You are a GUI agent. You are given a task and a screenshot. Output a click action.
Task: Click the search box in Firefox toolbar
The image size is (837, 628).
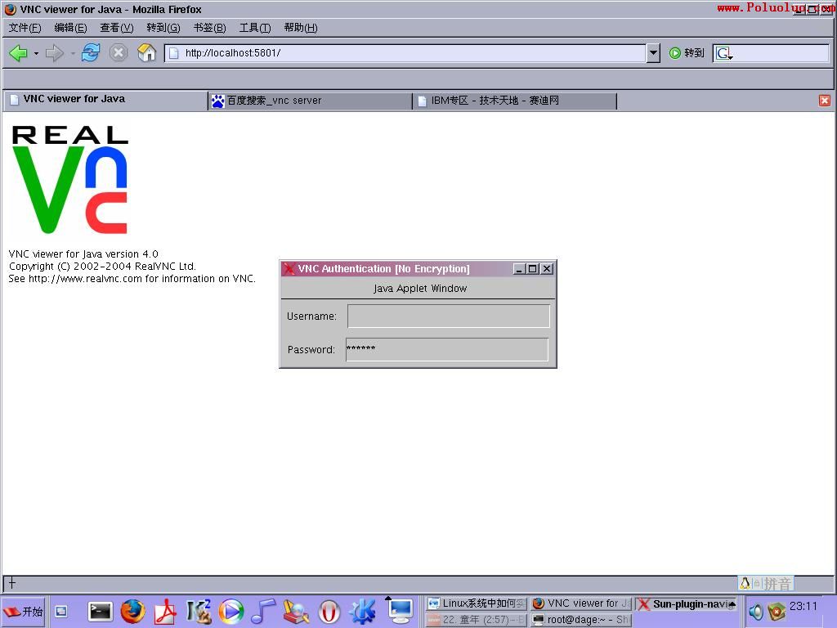coord(780,53)
